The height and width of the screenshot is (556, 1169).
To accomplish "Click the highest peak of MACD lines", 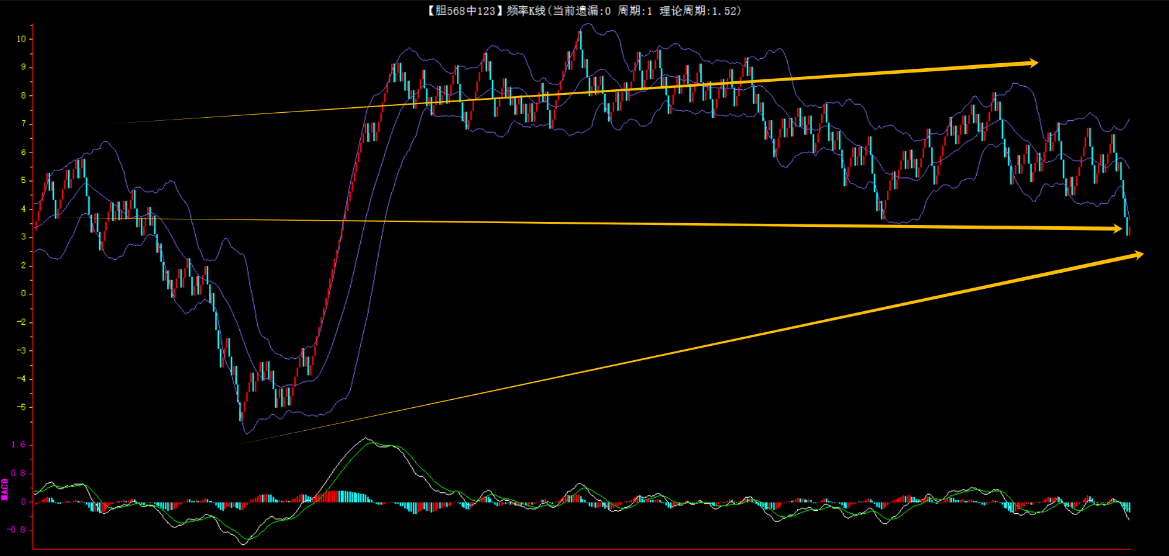I will click(366, 439).
